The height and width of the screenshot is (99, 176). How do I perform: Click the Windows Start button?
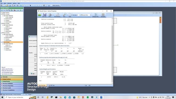coord(2,97)
